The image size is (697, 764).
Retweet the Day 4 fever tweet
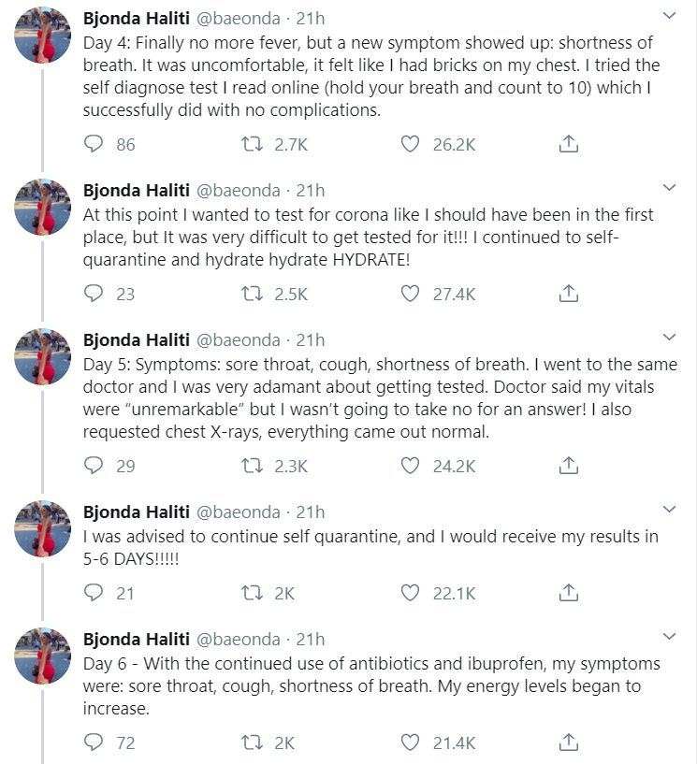(253, 144)
